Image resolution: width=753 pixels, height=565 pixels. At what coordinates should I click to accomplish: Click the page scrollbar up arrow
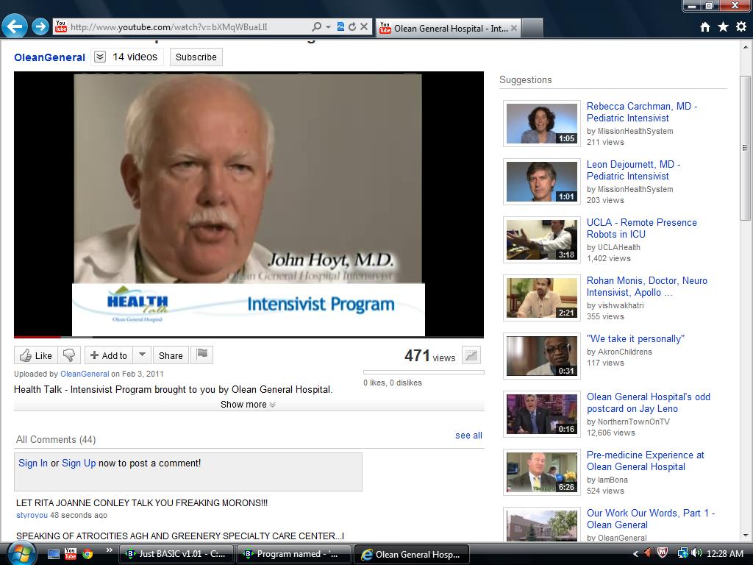tap(746, 47)
